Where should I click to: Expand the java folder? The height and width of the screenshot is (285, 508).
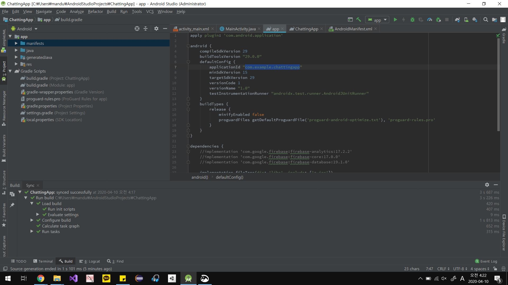(x=16, y=50)
